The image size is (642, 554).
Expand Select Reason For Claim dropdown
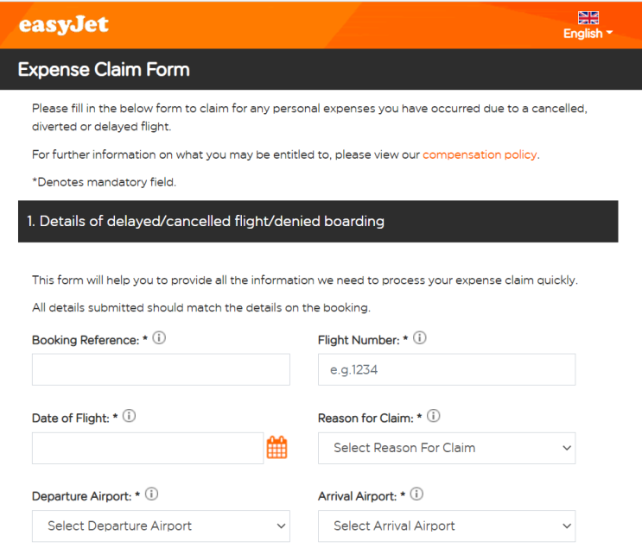(447, 448)
